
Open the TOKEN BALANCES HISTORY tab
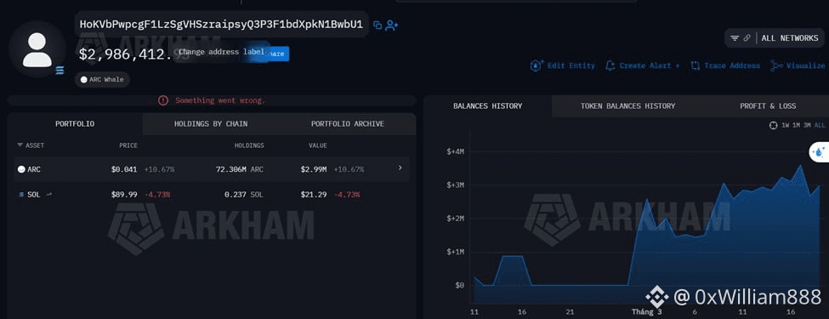coord(627,105)
